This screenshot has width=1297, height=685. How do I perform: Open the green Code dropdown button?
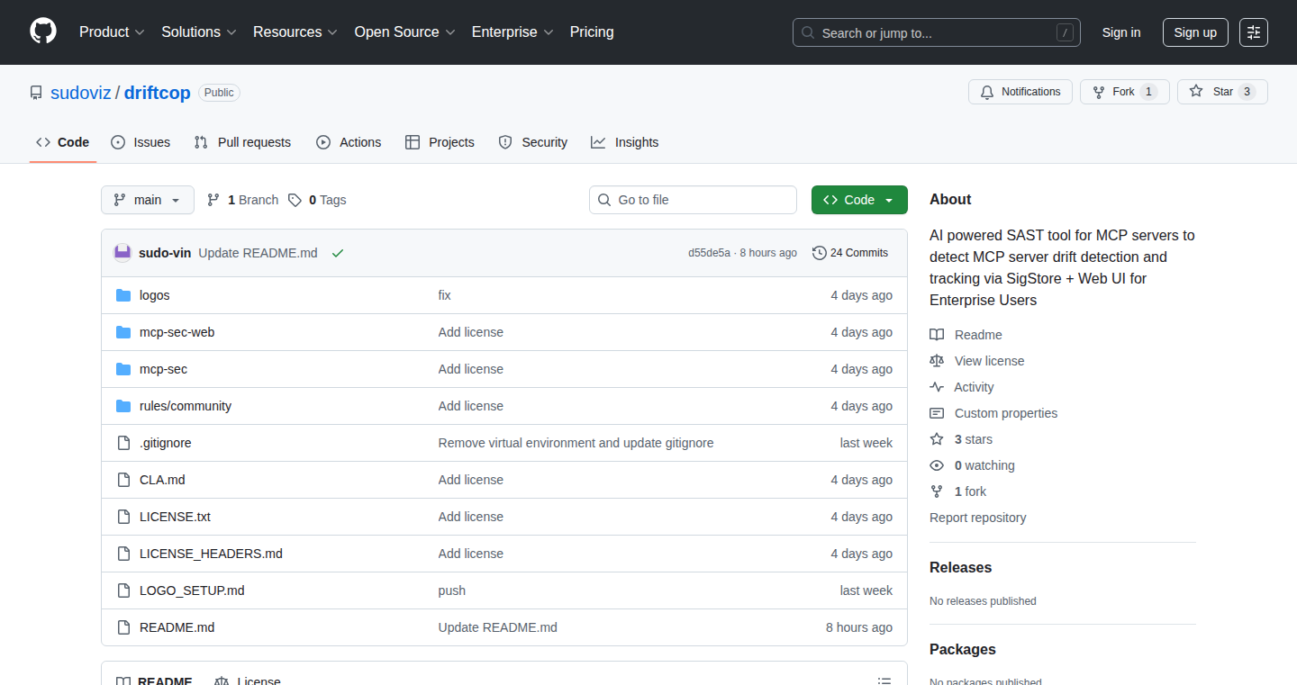pos(859,200)
